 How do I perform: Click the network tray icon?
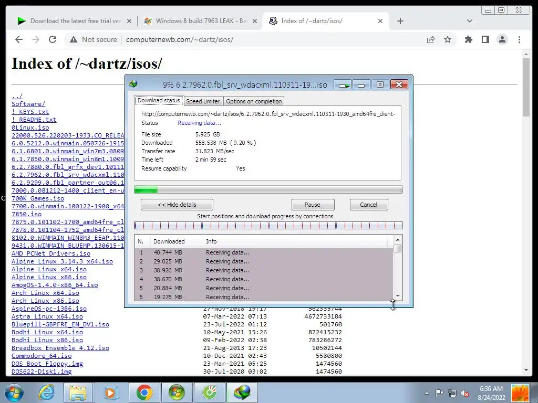452,393
